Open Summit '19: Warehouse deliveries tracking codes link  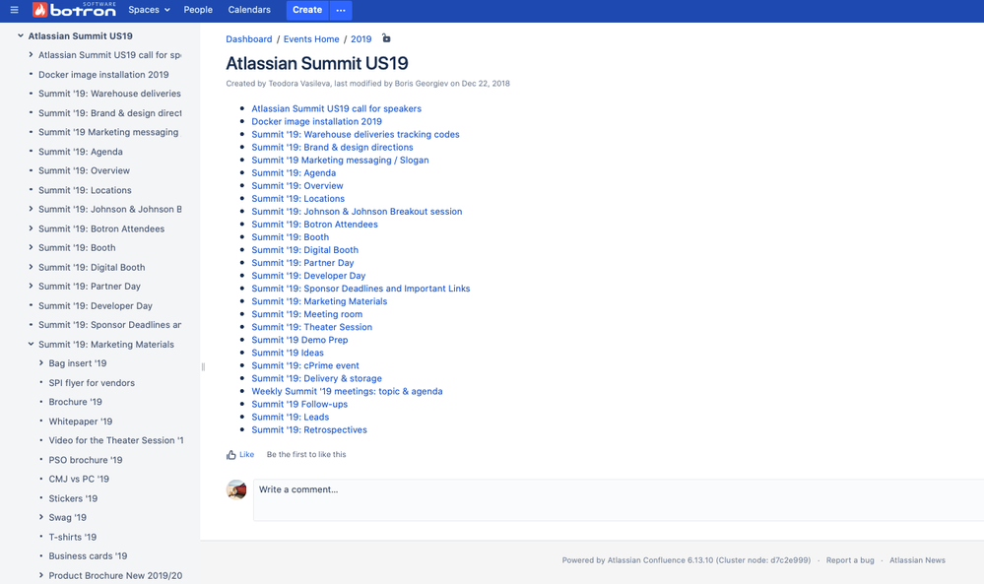(356, 134)
